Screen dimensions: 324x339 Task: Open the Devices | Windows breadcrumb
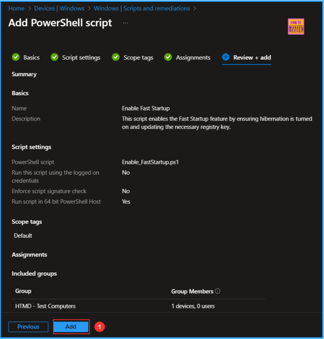tap(59, 8)
